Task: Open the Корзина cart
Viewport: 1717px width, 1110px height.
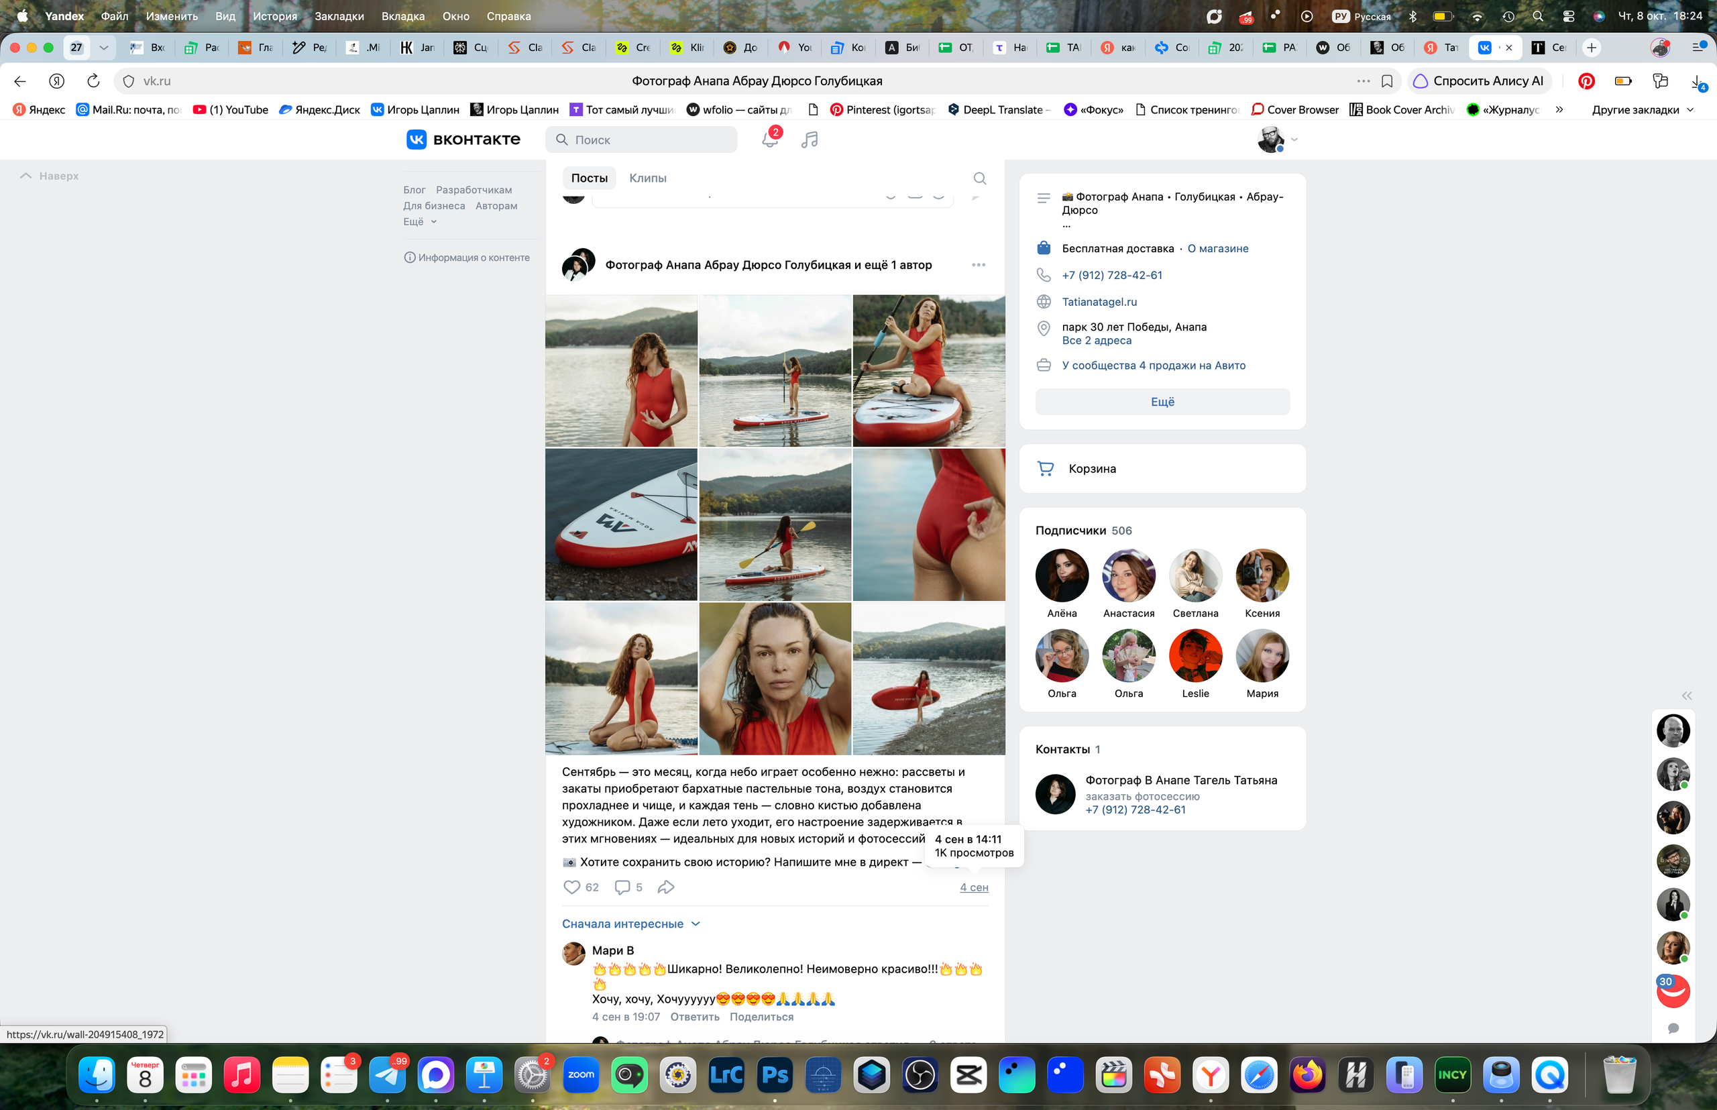Action: pyautogui.click(x=1162, y=469)
